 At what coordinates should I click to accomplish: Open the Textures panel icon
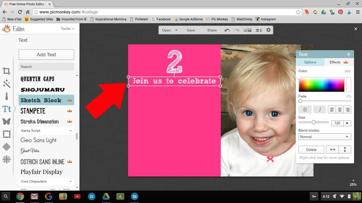coord(7,147)
